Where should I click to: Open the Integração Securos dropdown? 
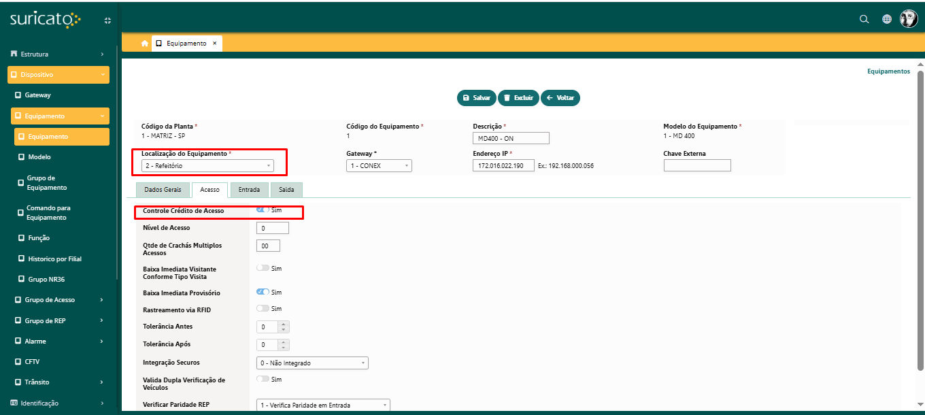pos(312,363)
